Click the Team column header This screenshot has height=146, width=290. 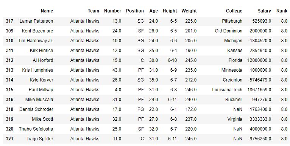click(x=94, y=11)
